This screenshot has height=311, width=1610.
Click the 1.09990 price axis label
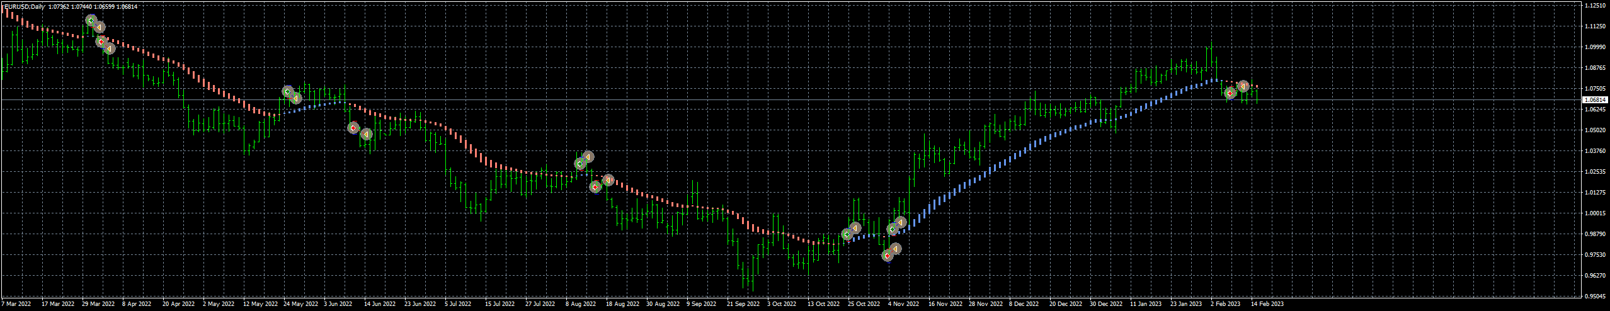tap(1594, 47)
